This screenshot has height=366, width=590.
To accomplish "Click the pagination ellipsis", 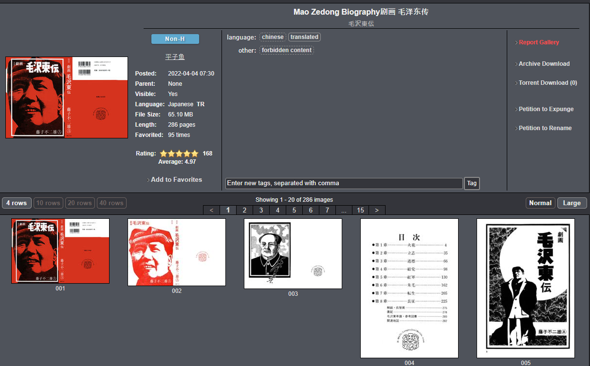I will pyautogui.click(x=344, y=210).
